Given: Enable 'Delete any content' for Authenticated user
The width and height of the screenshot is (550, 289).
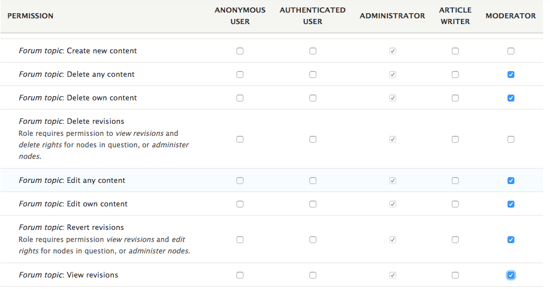Looking at the screenshot, I should tap(313, 75).
